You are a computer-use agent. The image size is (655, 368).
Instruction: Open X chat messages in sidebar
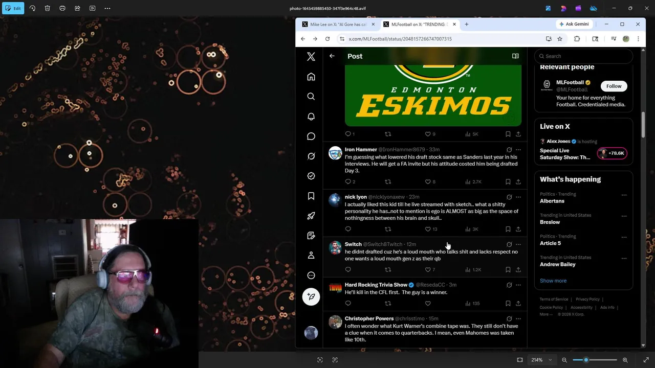click(311, 136)
